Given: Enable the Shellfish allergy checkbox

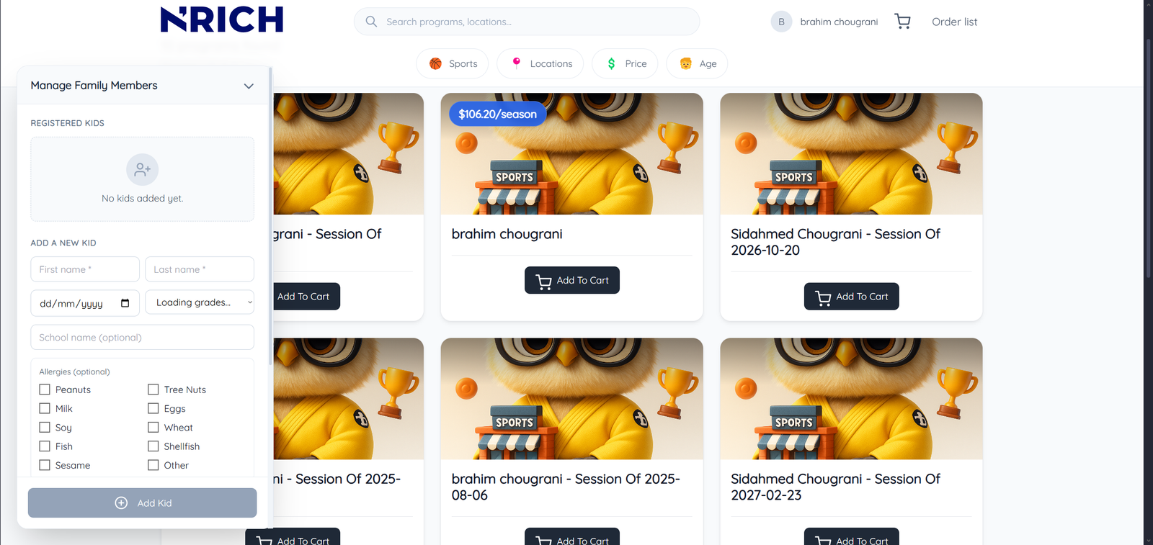Looking at the screenshot, I should pos(153,446).
